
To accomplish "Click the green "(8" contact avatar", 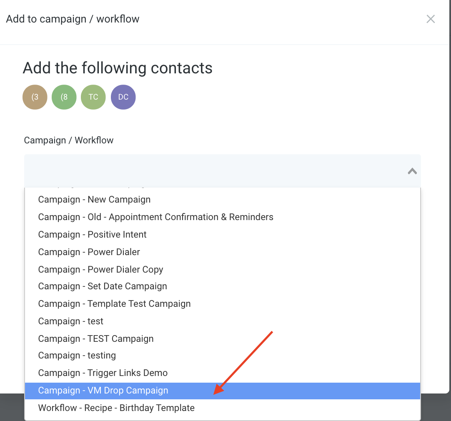I will [x=64, y=97].
